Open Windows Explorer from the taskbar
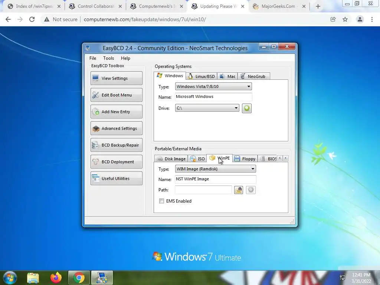 (x=33, y=278)
